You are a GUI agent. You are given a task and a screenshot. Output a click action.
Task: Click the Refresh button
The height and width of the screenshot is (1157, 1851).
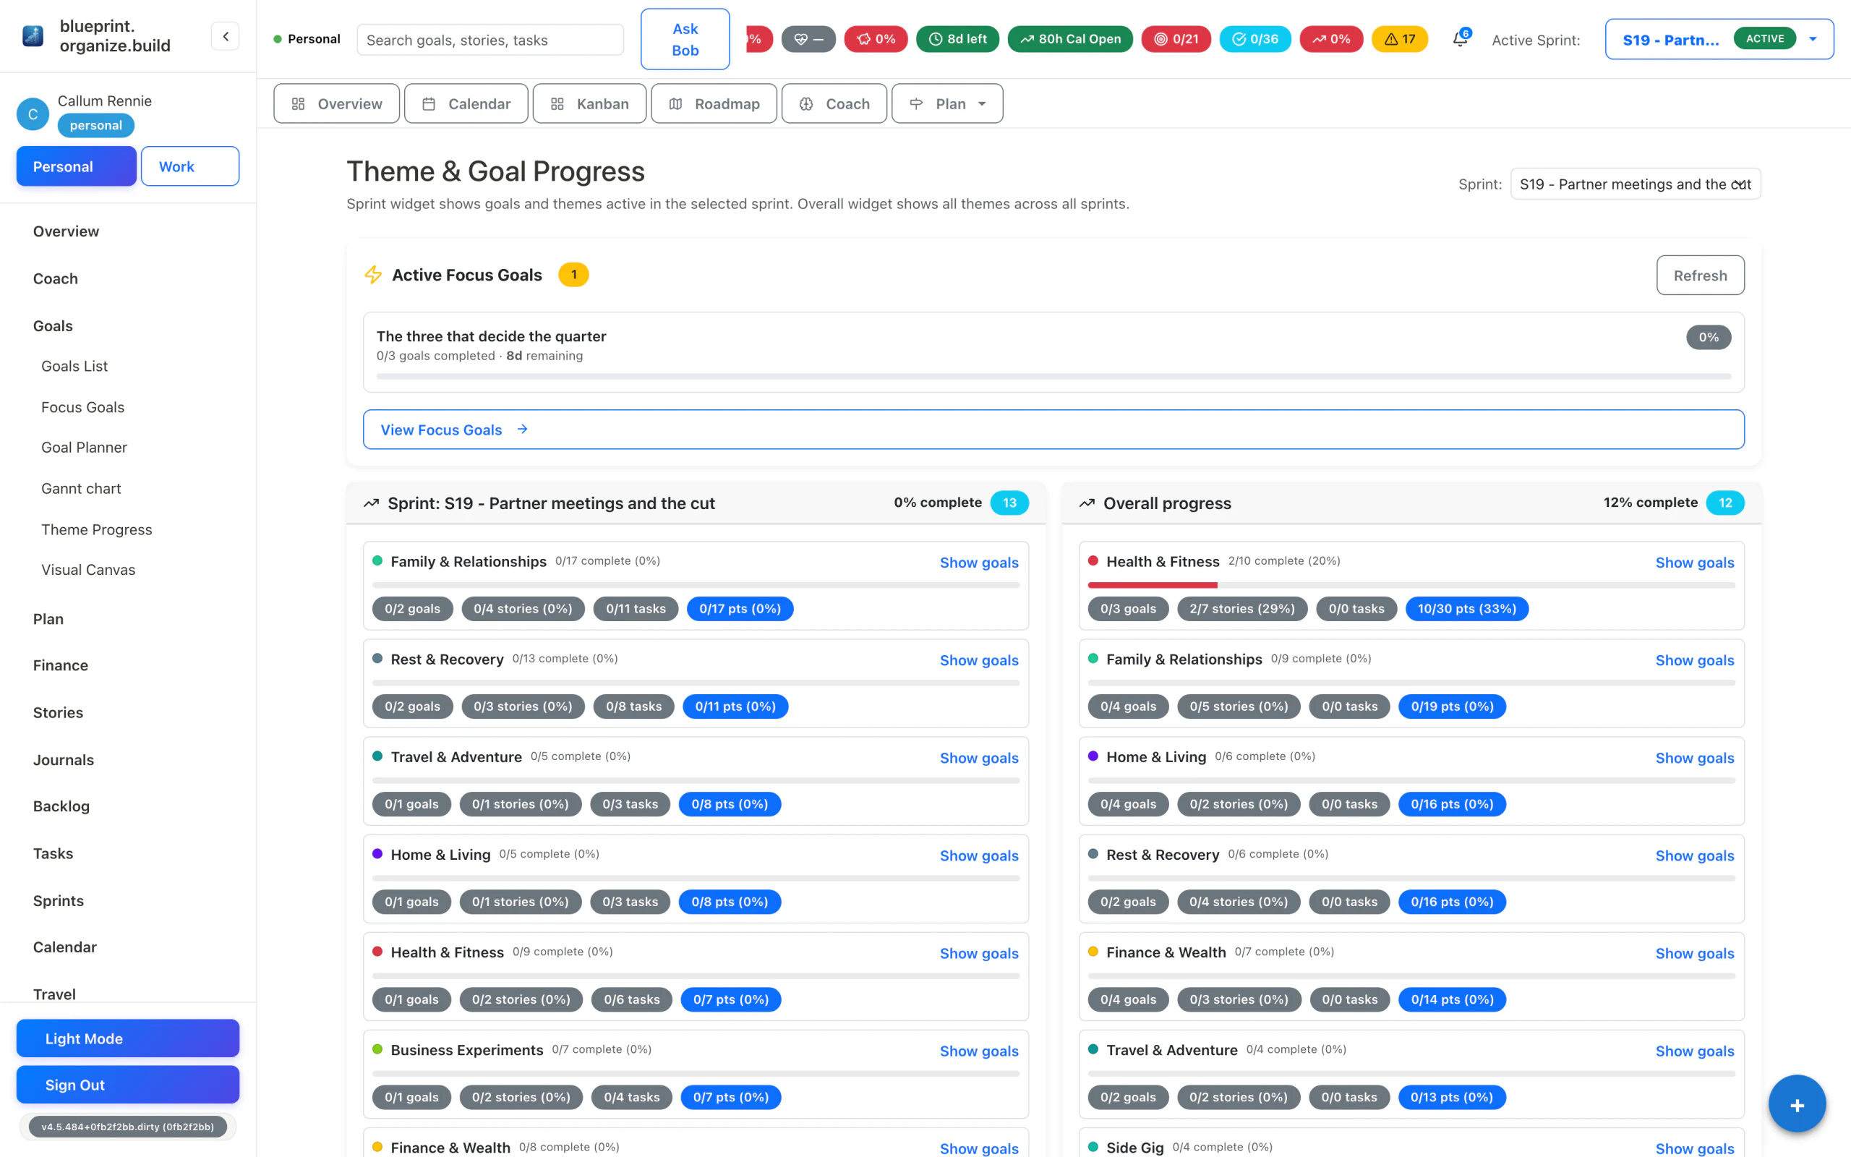pos(1700,275)
